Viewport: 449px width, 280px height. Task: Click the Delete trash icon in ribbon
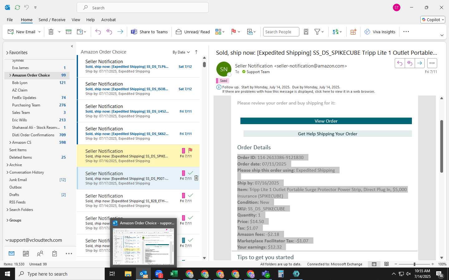coord(51,32)
